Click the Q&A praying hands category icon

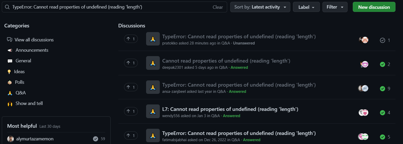pyautogui.click(x=10, y=93)
